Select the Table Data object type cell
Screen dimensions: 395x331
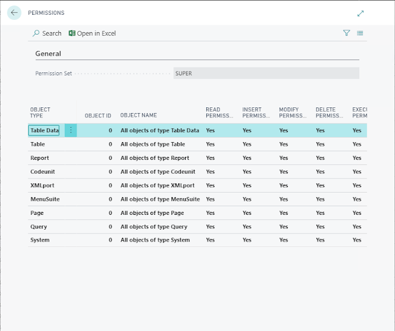pyautogui.click(x=44, y=130)
